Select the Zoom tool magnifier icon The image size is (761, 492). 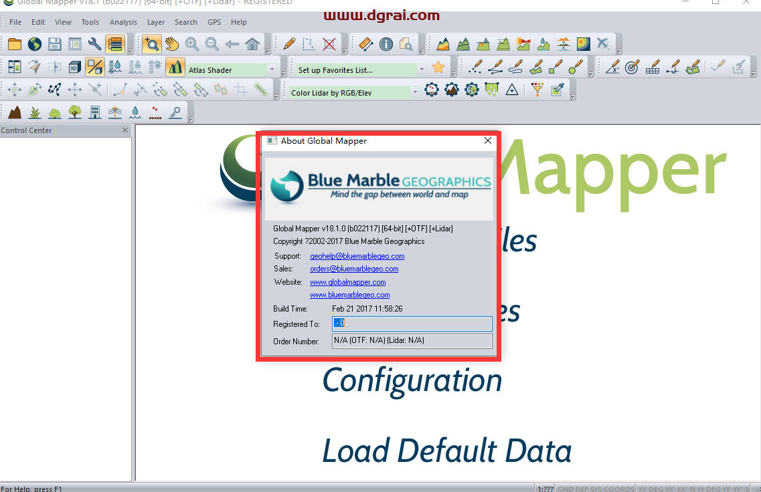click(x=152, y=44)
